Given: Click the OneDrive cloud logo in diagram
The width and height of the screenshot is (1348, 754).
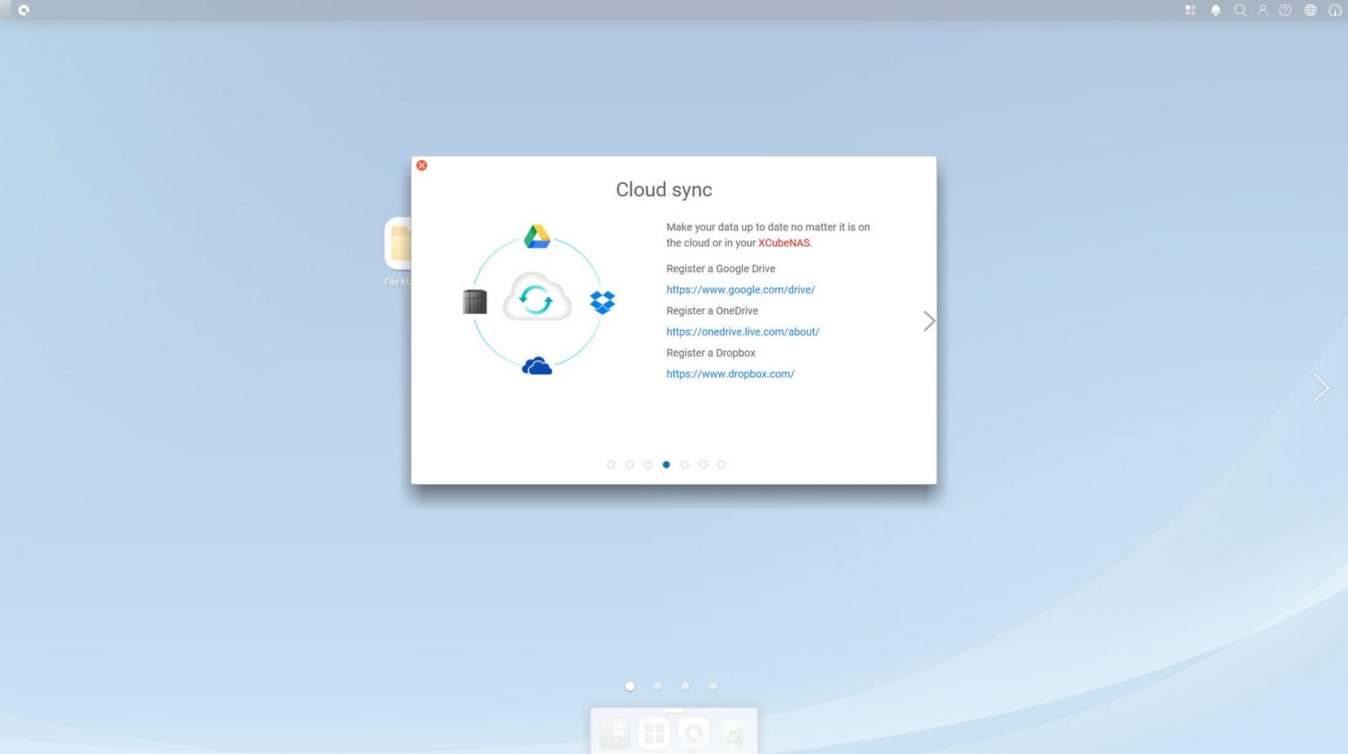Looking at the screenshot, I should tap(537, 366).
